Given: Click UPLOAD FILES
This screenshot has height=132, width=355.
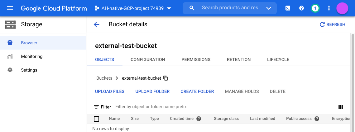Looking at the screenshot, I should (110, 91).
